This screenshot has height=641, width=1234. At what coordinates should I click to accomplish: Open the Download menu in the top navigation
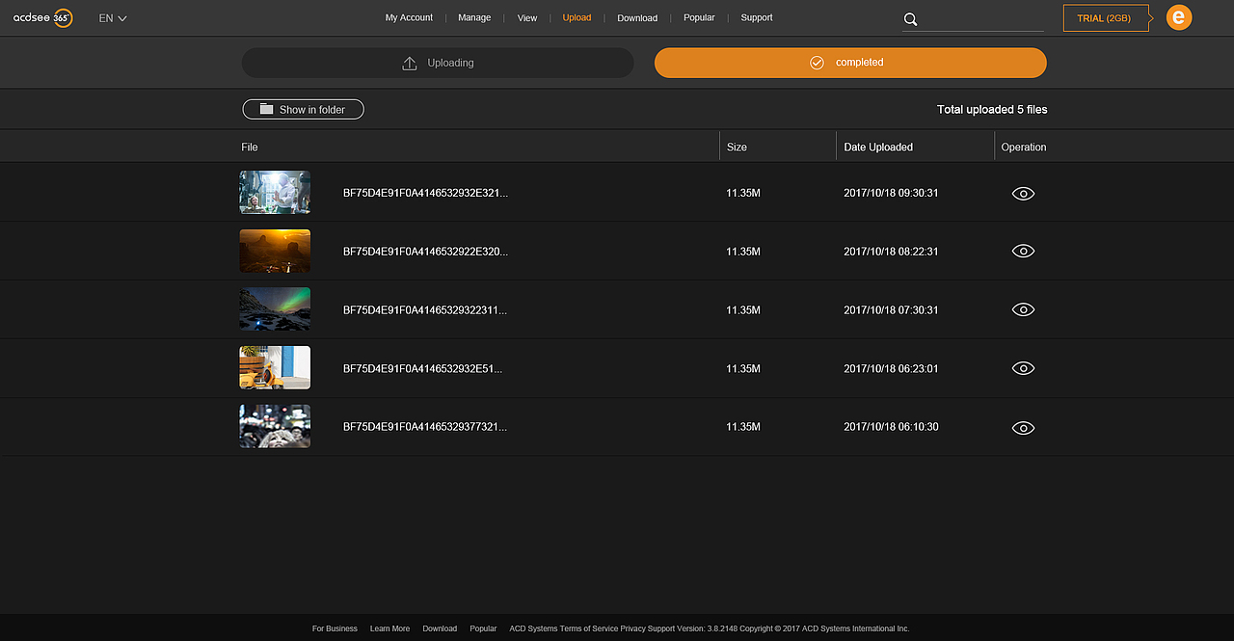point(637,18)
